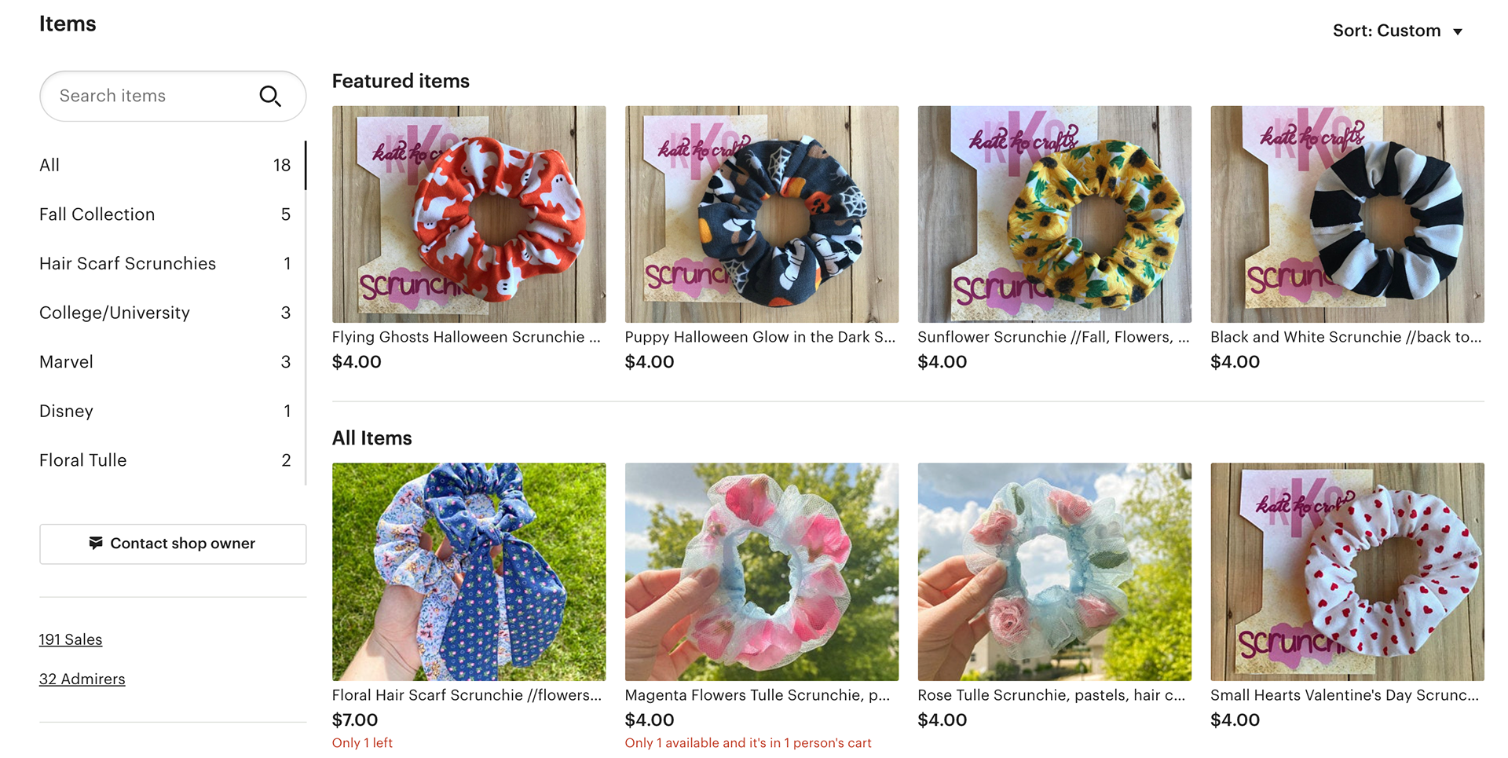
Task: Open the Sort: Custom menu
Action: (x=1397, y=31)
